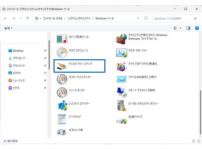Image resolution: width=202 pixels, height=149 pixels.
Task: Click the pin icon next to Desktop
Action: (45, 51)
